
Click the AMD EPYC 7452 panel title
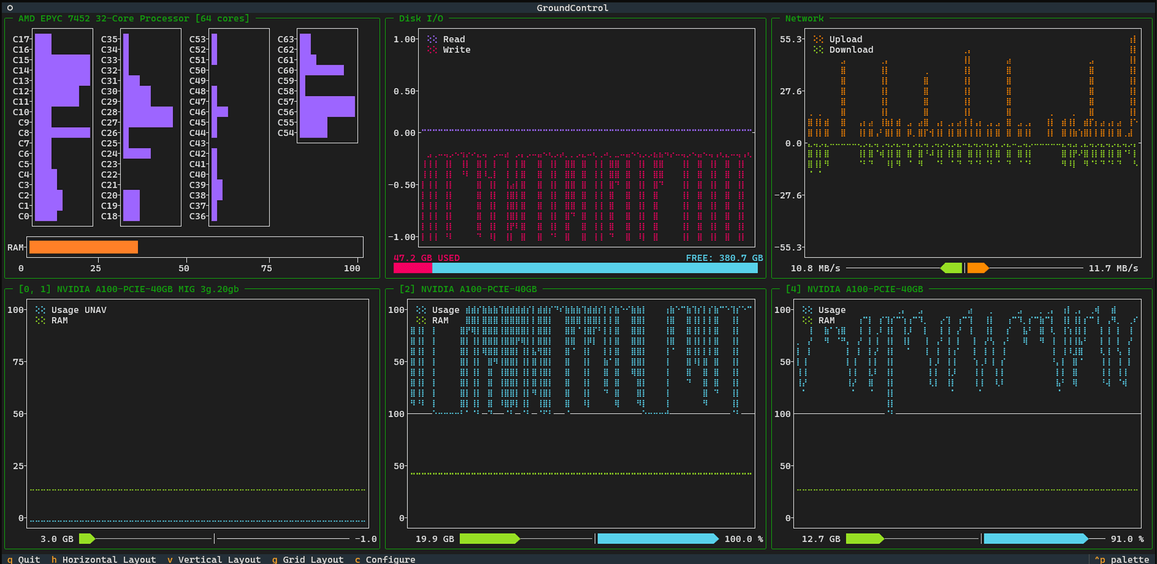coord(134,19)
